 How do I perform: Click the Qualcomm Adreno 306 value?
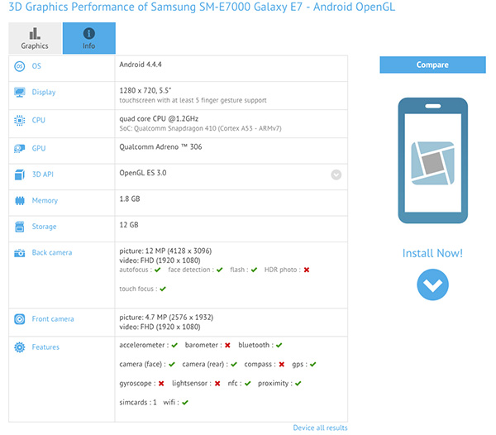point(160,147)
